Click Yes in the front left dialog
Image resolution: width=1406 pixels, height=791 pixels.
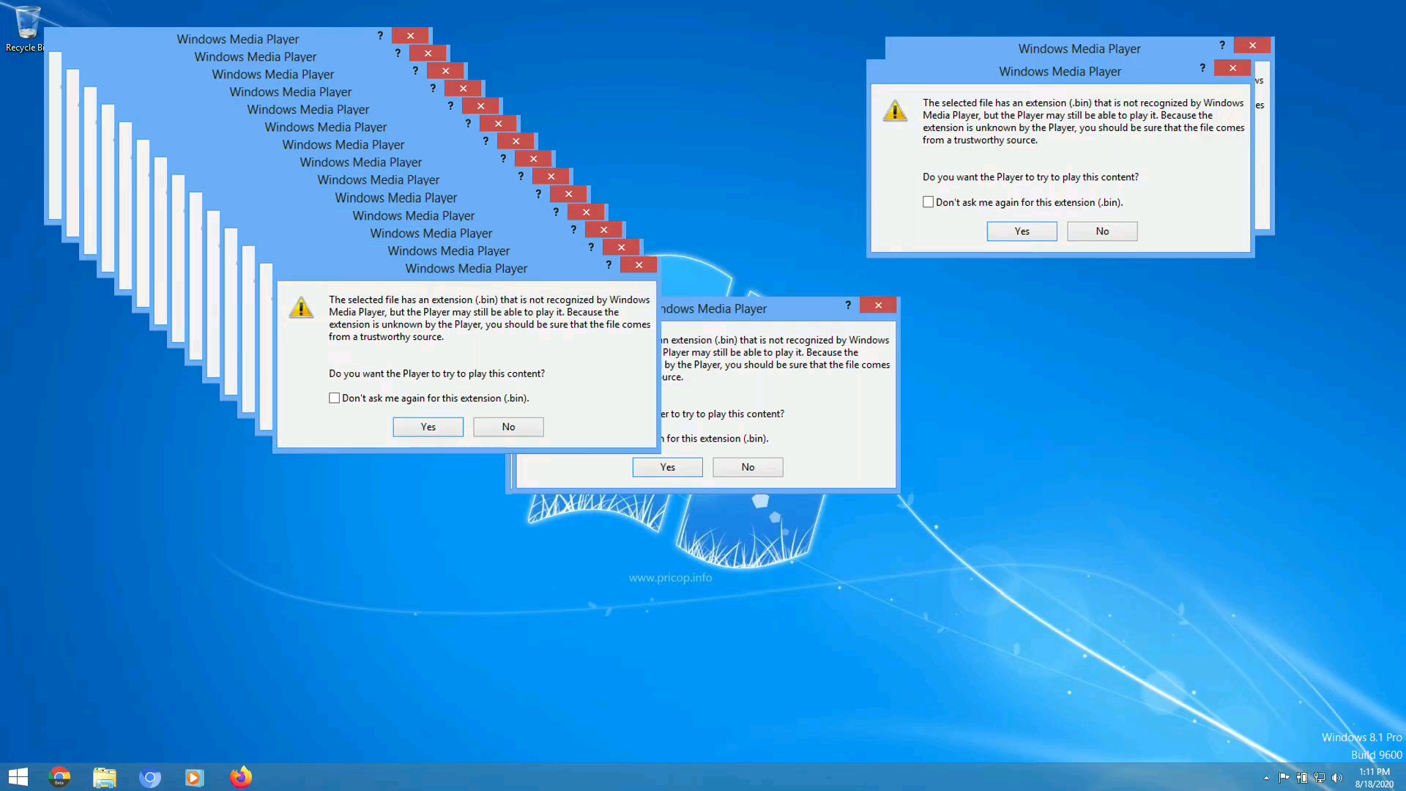point(428,427)
